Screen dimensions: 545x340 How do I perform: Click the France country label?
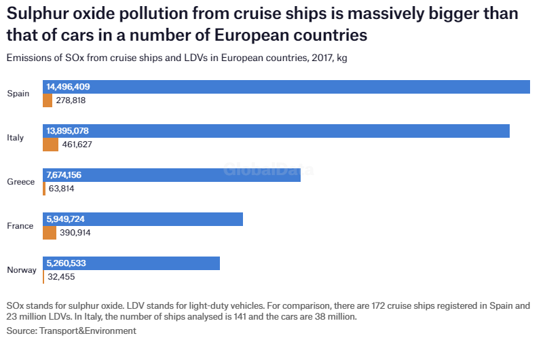[x=20, y=226]
